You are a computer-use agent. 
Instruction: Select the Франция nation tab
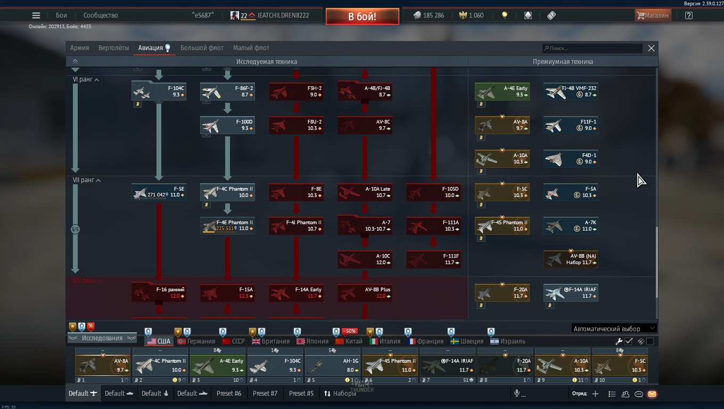tap(425, 341)
